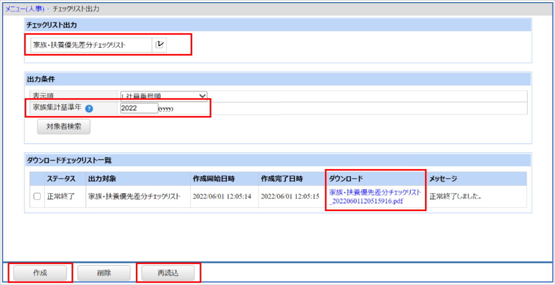
Task: Click the 再読込 button
Action: (168, 273)
